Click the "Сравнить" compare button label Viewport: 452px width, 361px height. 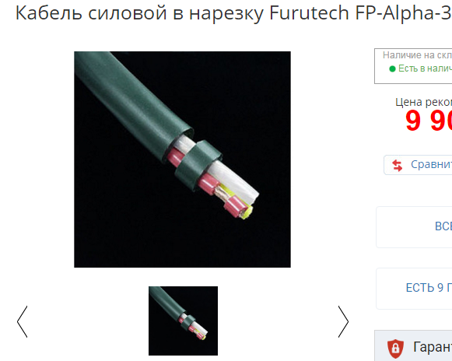(431, 164)
